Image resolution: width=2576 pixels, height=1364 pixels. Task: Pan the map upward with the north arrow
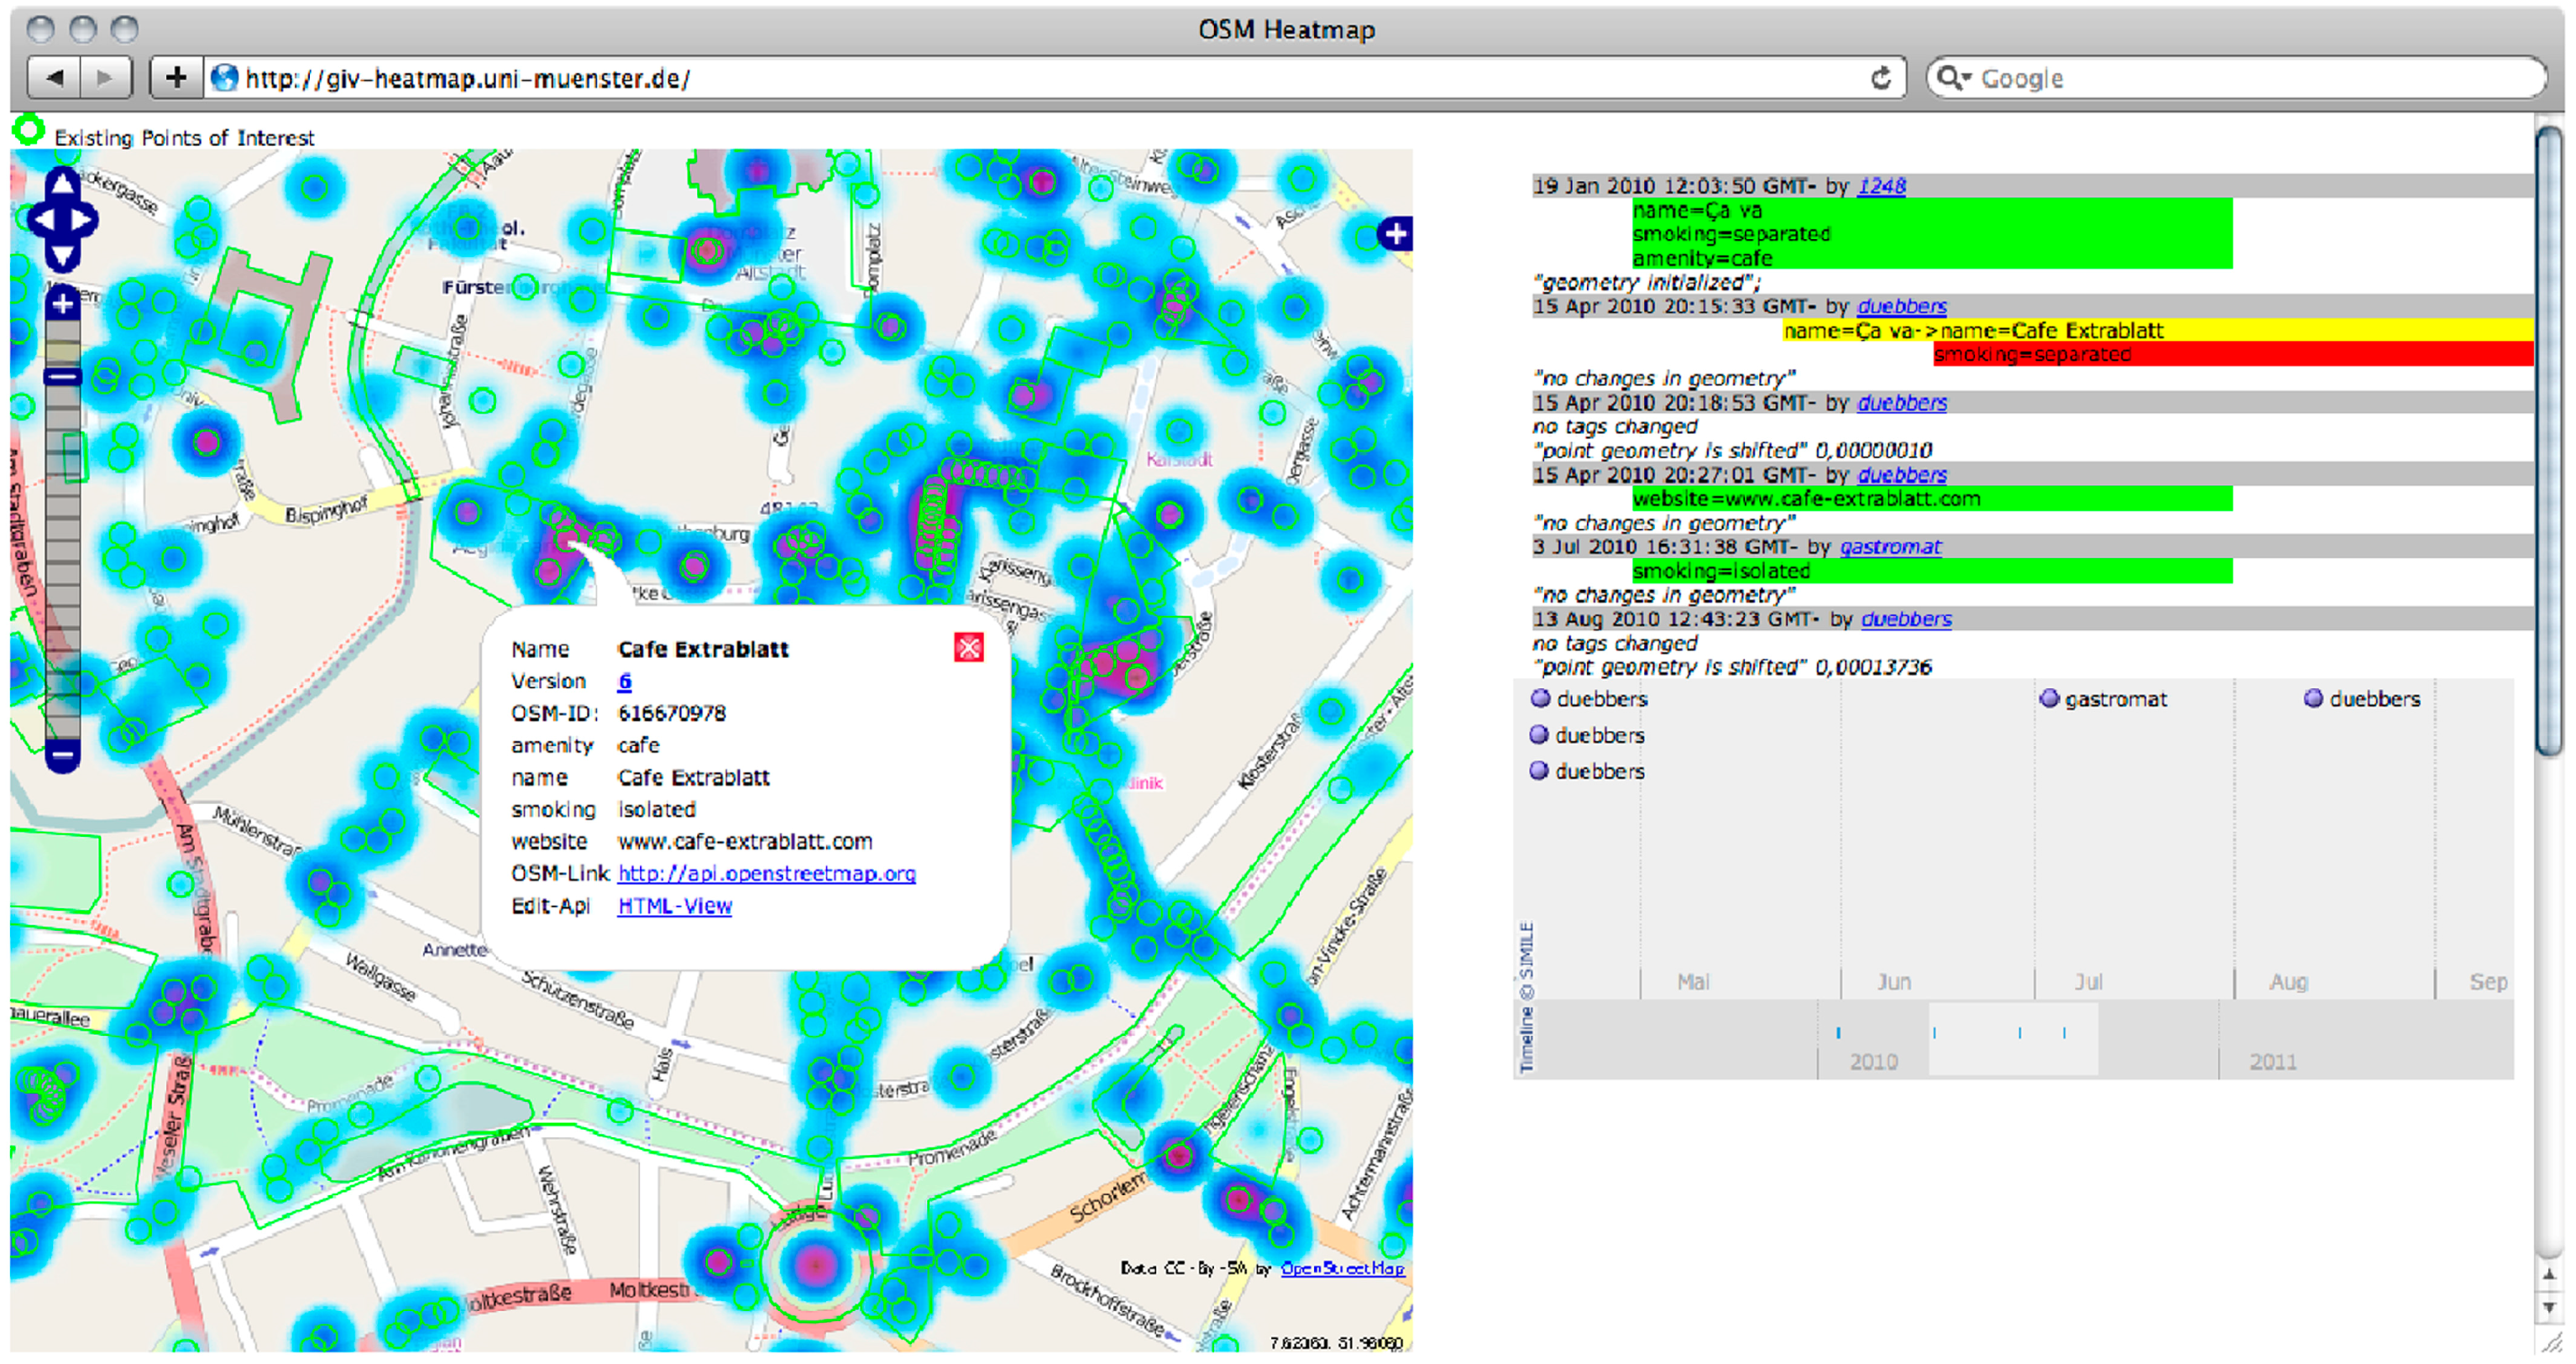(x=62, y=184)
